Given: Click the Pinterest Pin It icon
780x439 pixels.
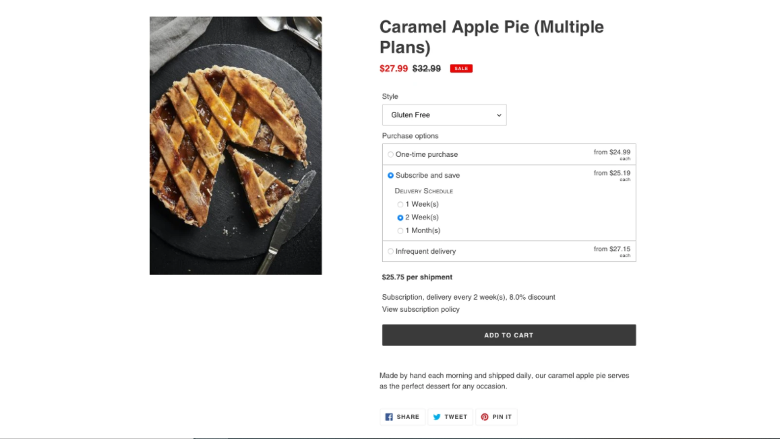Looking at the screenshot, I should (x=485, y=417).
